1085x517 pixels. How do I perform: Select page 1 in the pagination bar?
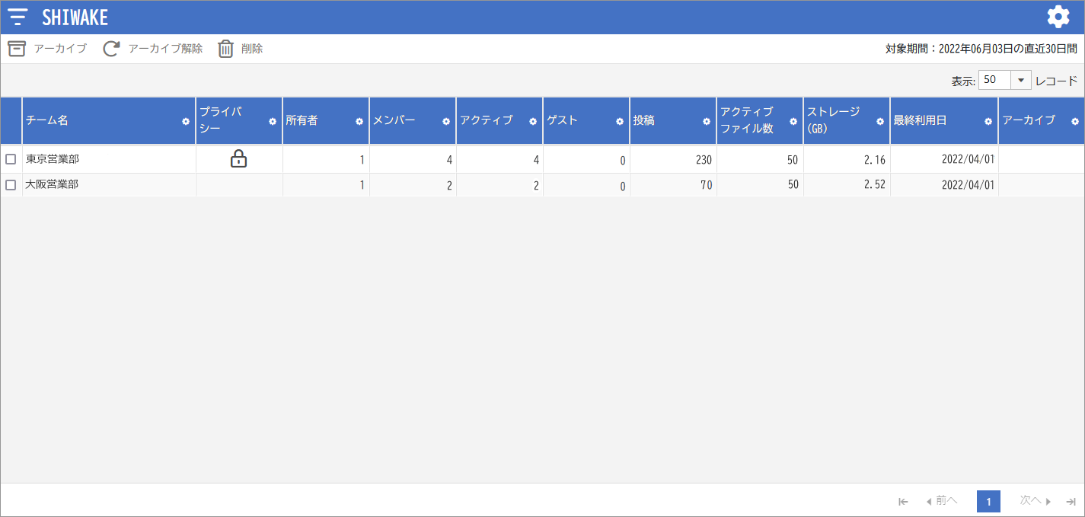988,501
